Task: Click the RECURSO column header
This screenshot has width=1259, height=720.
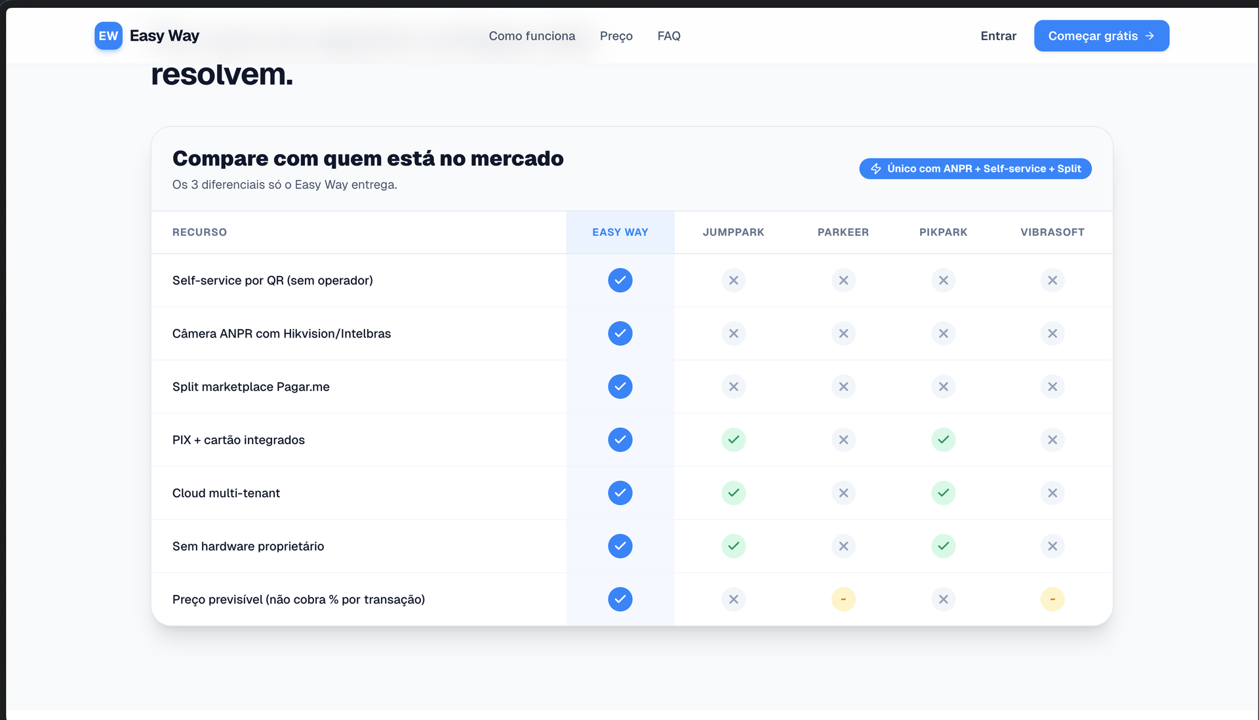Action: coord(199,233)
